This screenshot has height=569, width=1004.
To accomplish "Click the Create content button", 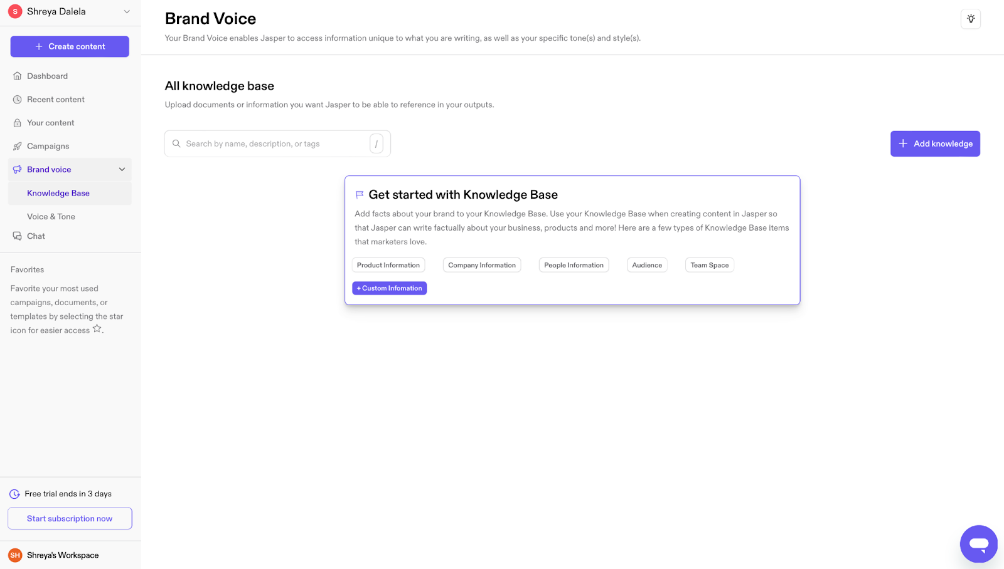I will 70,46.
